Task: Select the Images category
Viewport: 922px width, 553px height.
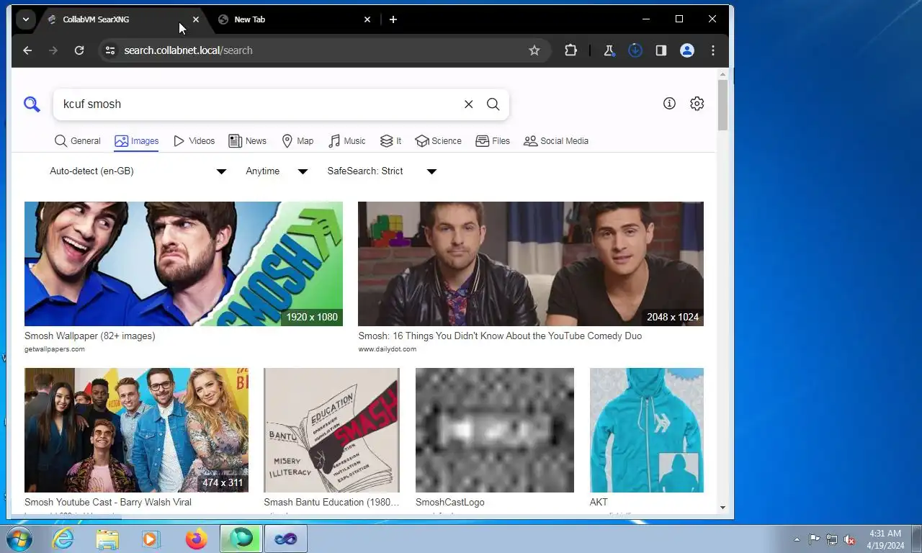Action: point(136,141)
